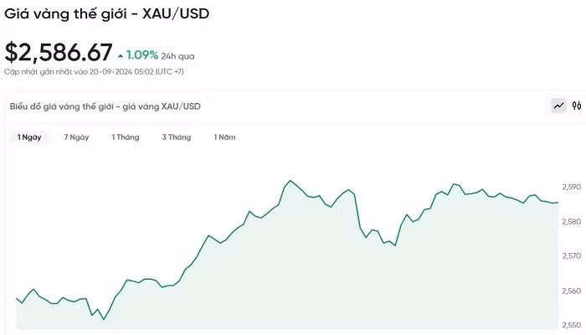Viewport: 586px width, 335px height.
Task: Switch to line chart view icon
Action: pyautogui.click(x=558, y=106)
